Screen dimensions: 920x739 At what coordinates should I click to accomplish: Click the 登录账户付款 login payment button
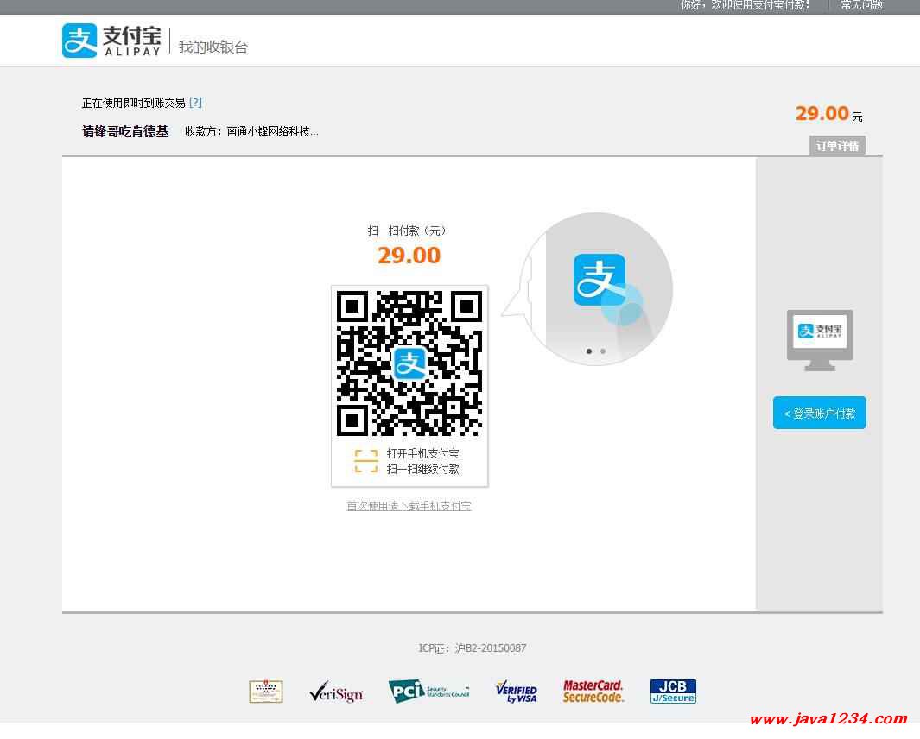pyautogui.click(x=819, y=413)
